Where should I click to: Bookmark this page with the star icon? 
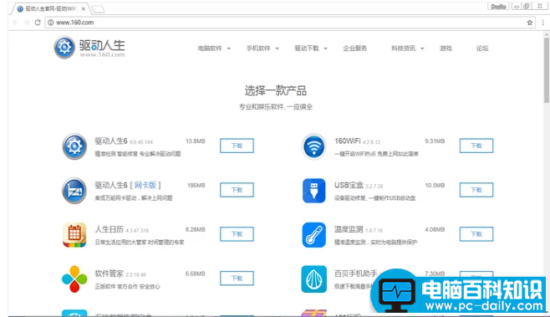(530, 23)
